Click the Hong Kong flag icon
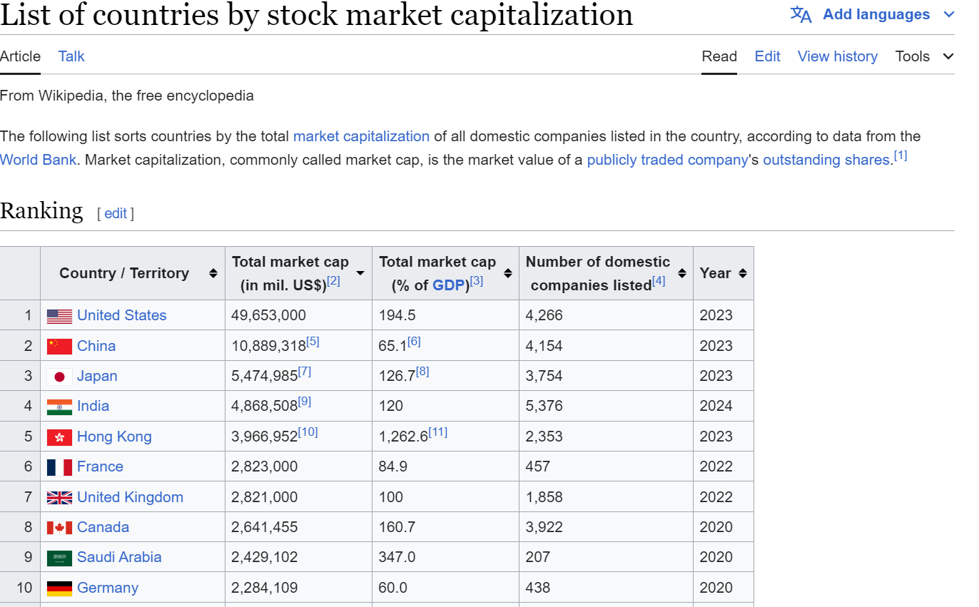Screen dimensions: 979x607 point(59,437)
